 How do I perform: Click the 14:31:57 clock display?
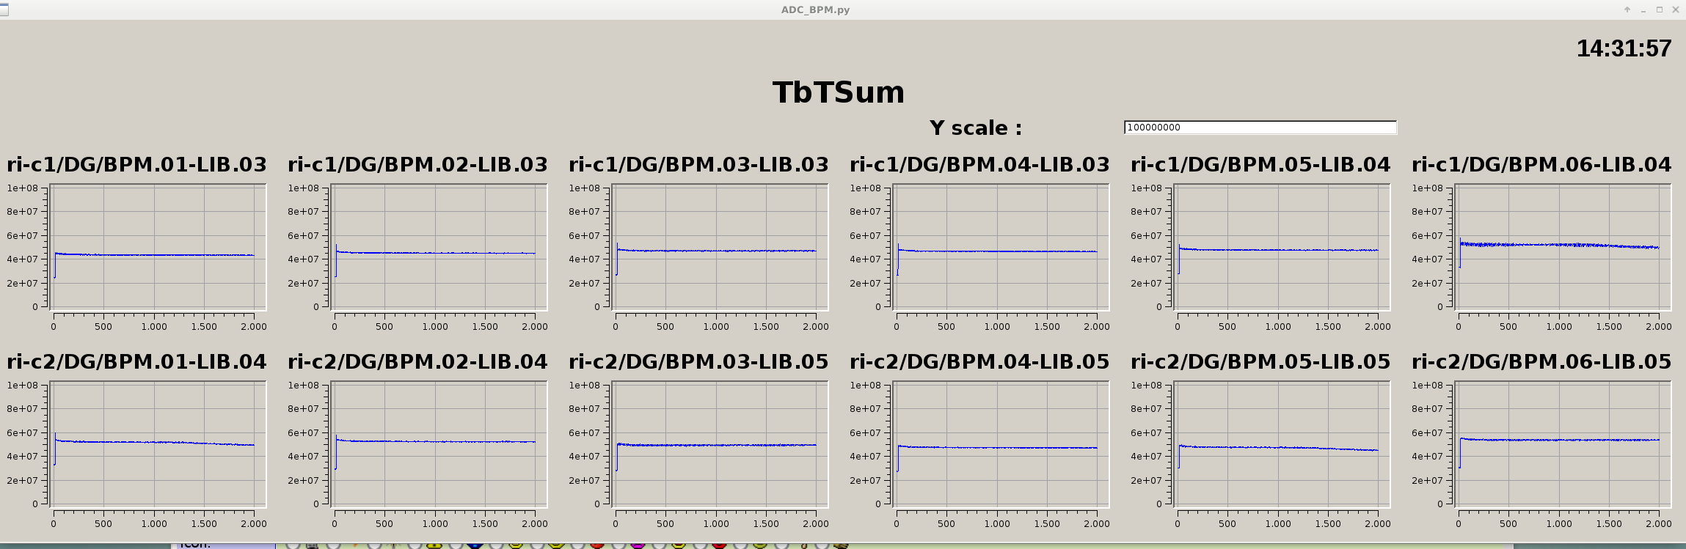1623,48
